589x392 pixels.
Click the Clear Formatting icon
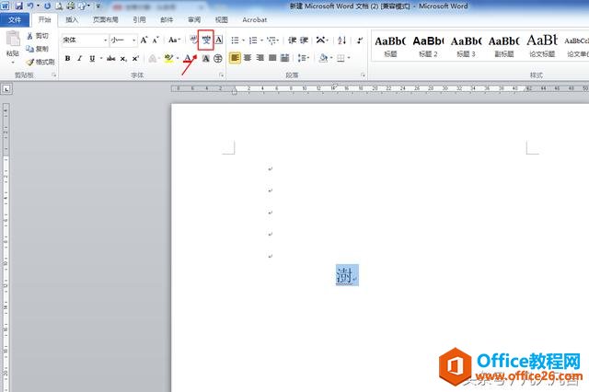193,40
